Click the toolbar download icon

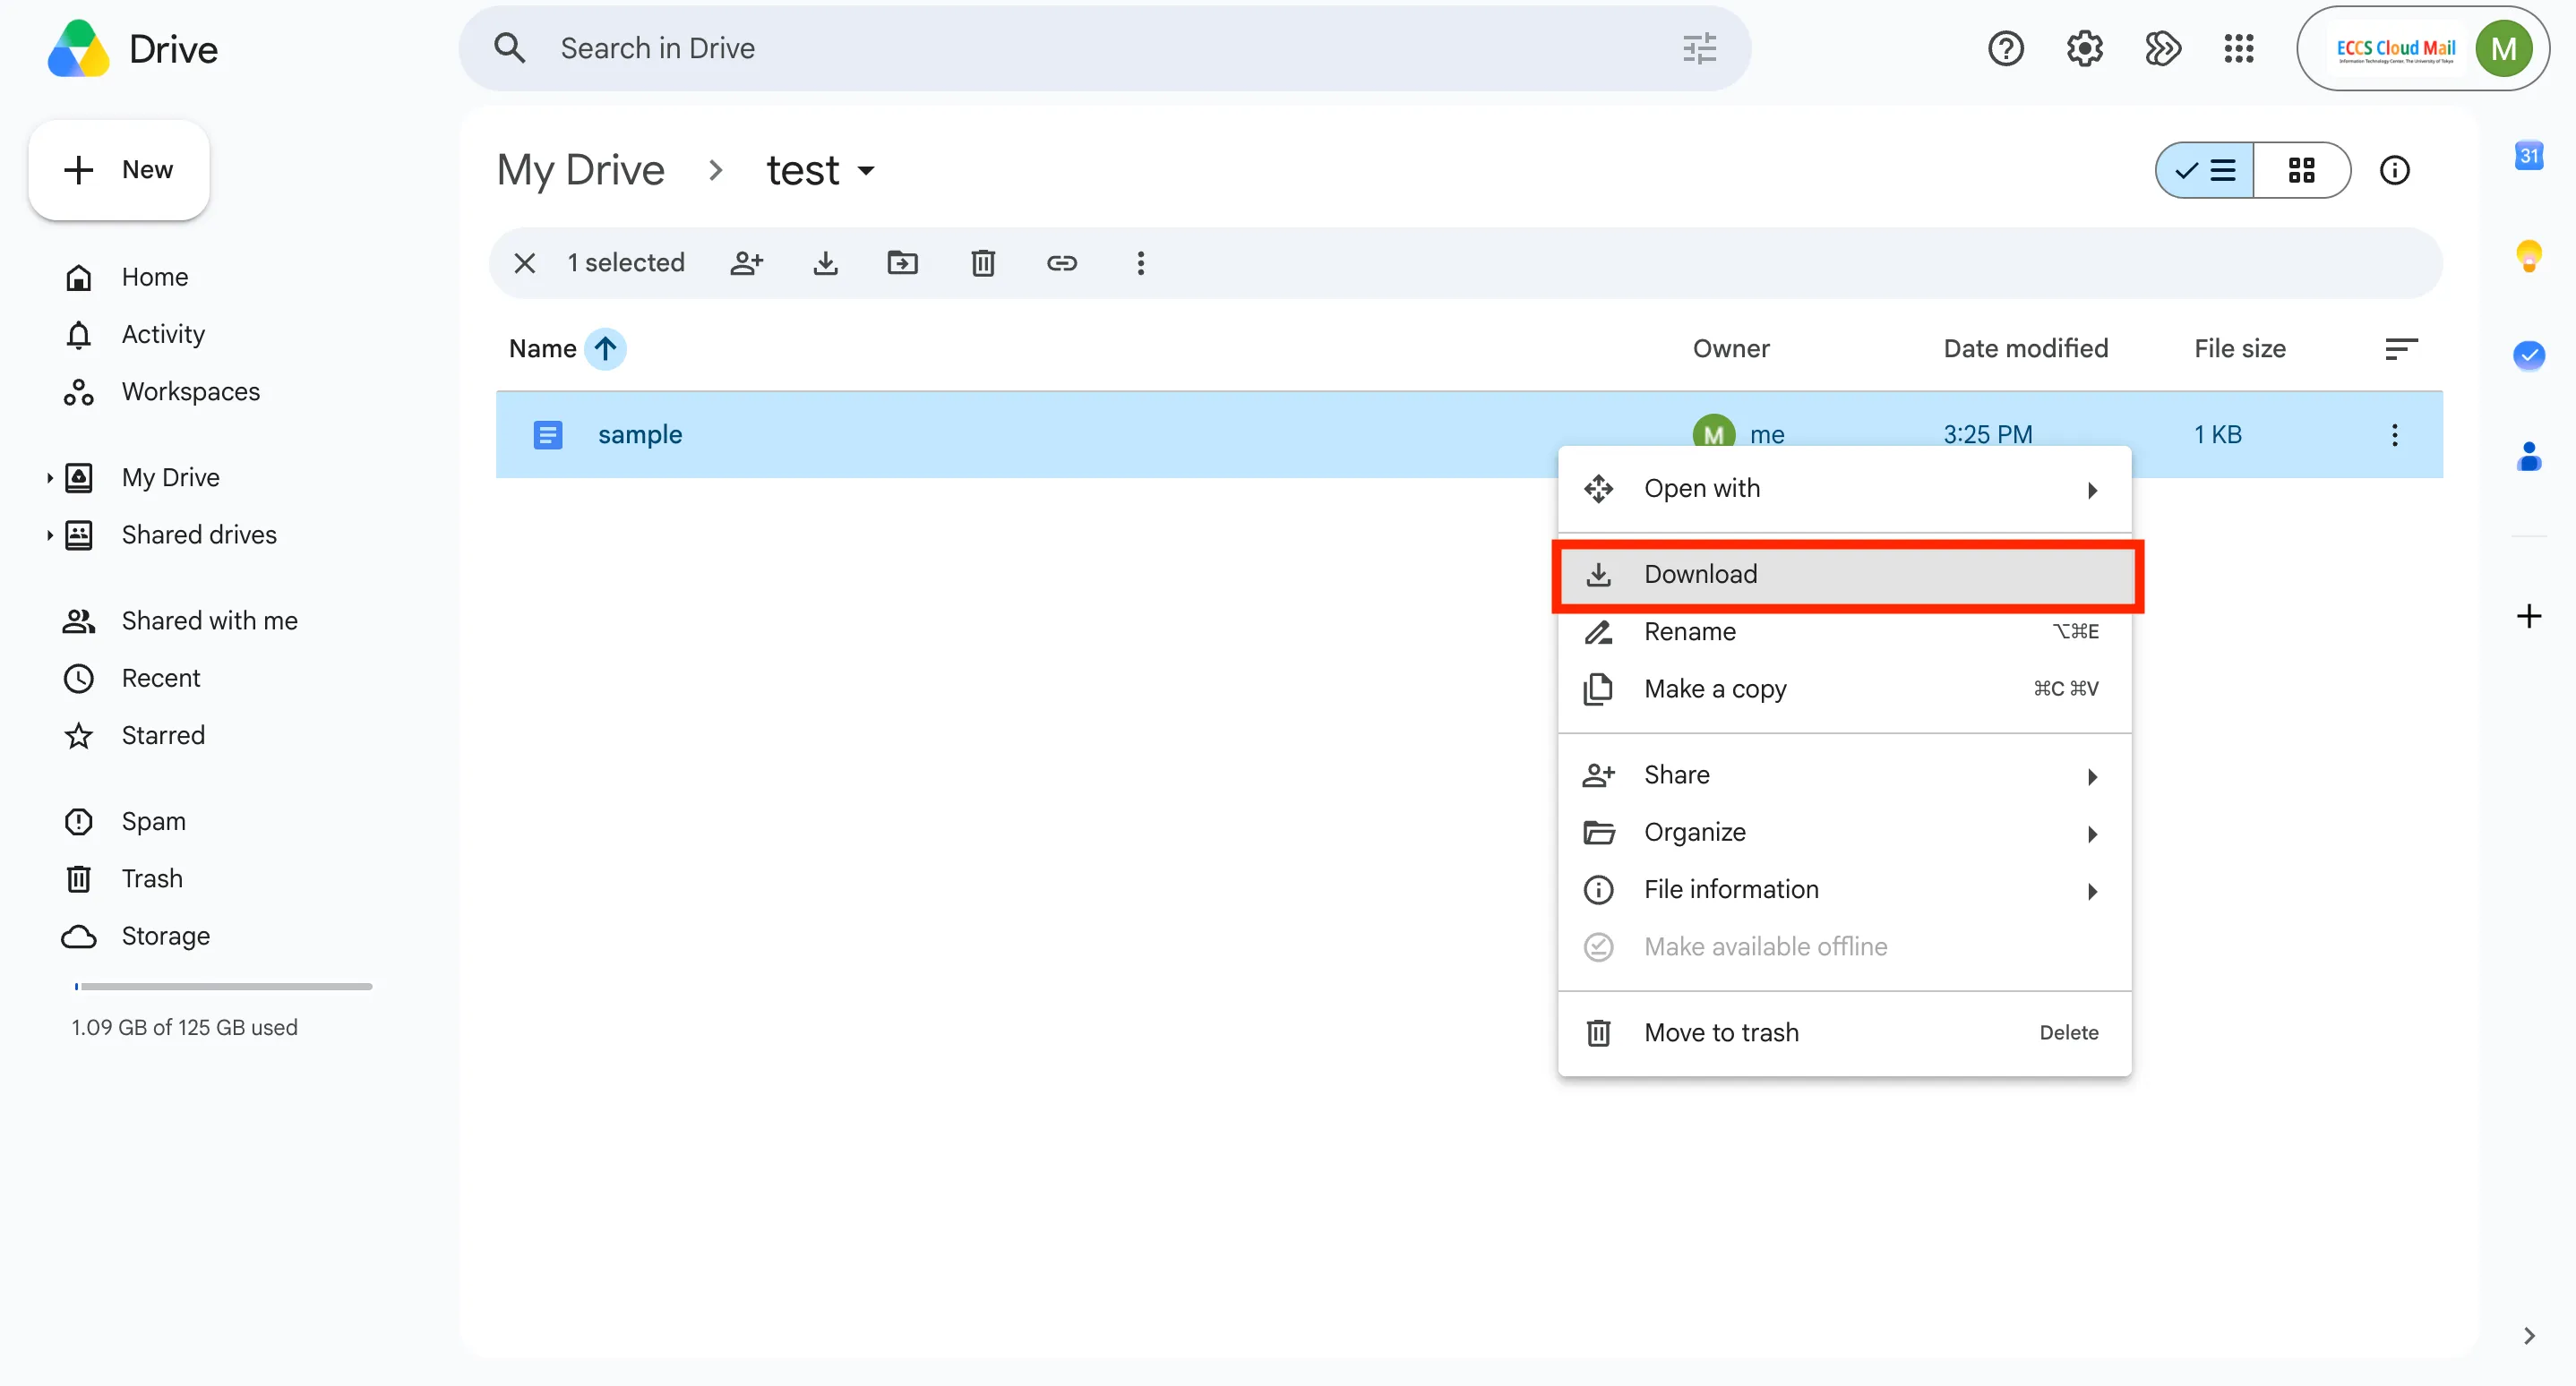825,263
